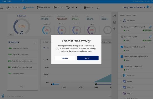Click the zoom search icon above chart
Image resolution: width=153 pixels, height=99 pixels.
pyautogui.click(x=44, y=48)
